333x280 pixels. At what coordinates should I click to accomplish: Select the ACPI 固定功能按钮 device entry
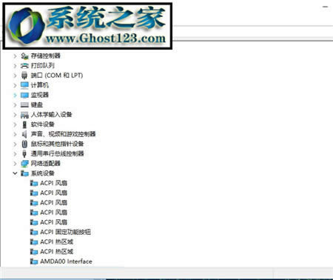[66, 232]
